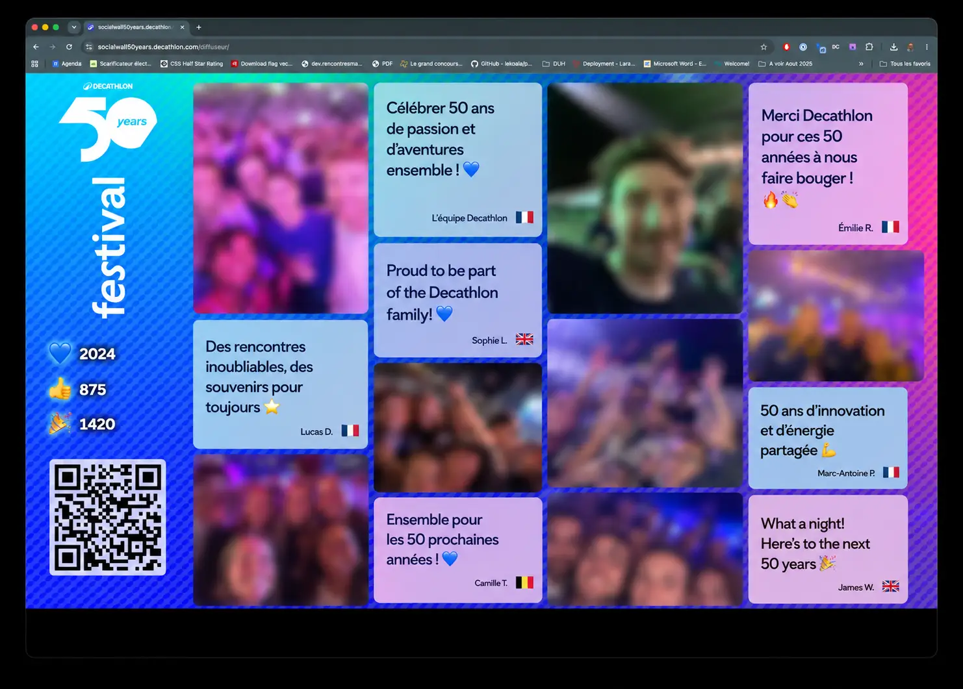The height and width of the screenshot is (689, 963).
Task: Select the 'Des rencontres inoubliables' message text
Action: [259, 377]
